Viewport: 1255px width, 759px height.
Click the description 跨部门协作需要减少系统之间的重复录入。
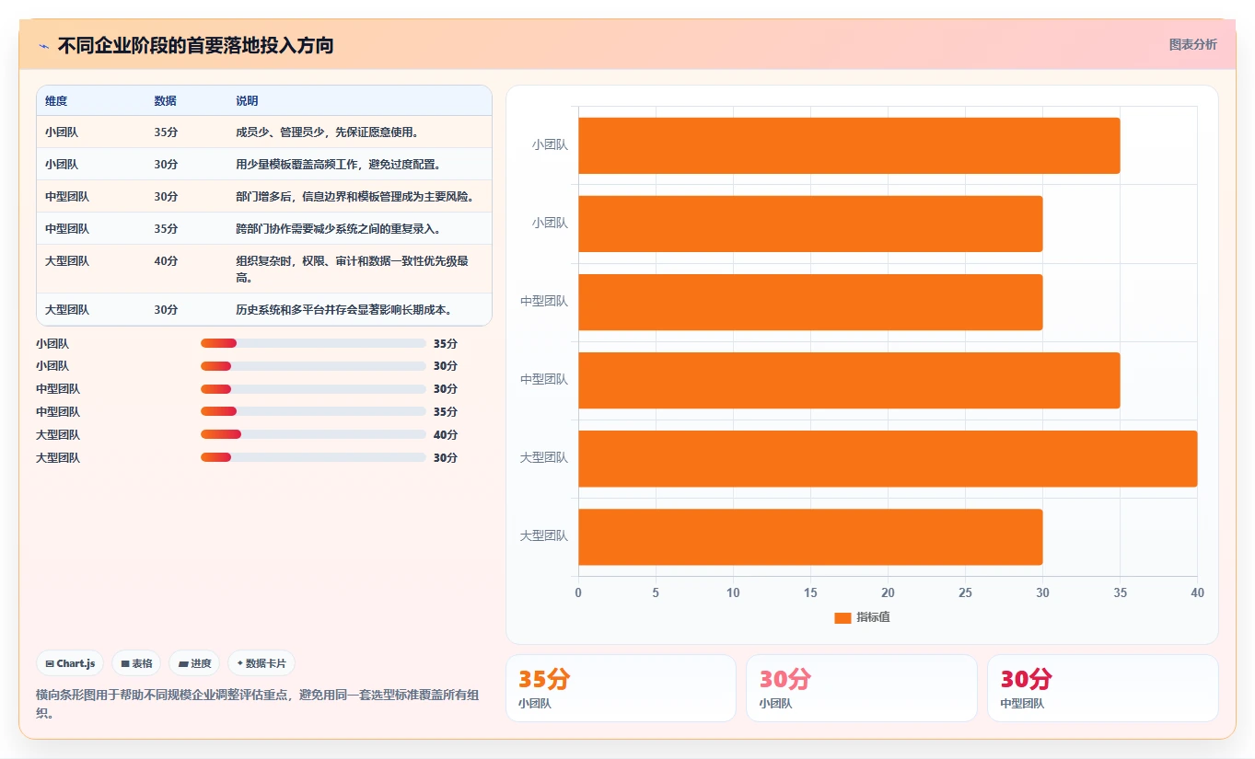coord(338,229)
